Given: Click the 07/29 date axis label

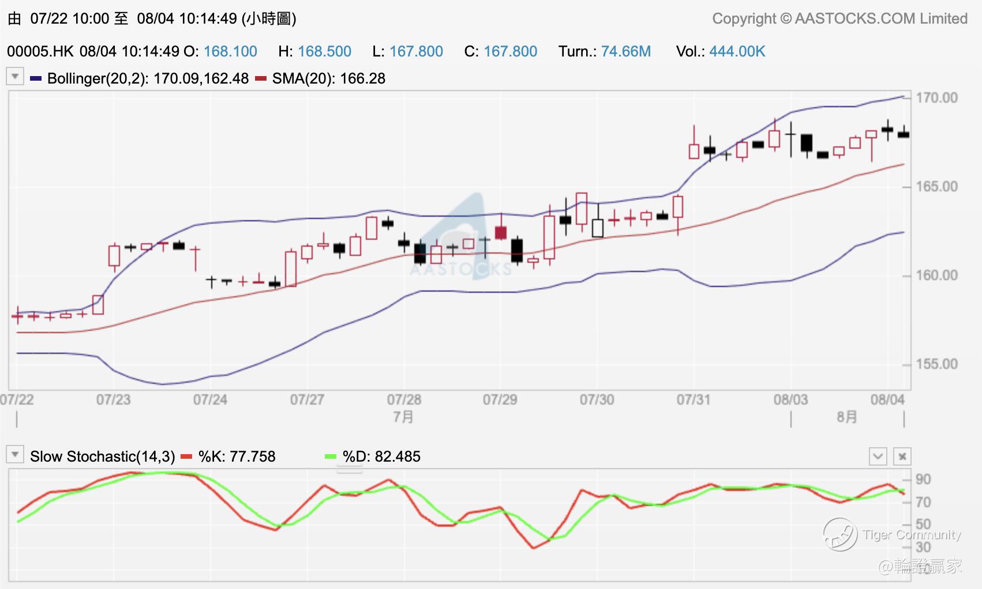Looking at the screenshot, I should (x=500, y=399).
